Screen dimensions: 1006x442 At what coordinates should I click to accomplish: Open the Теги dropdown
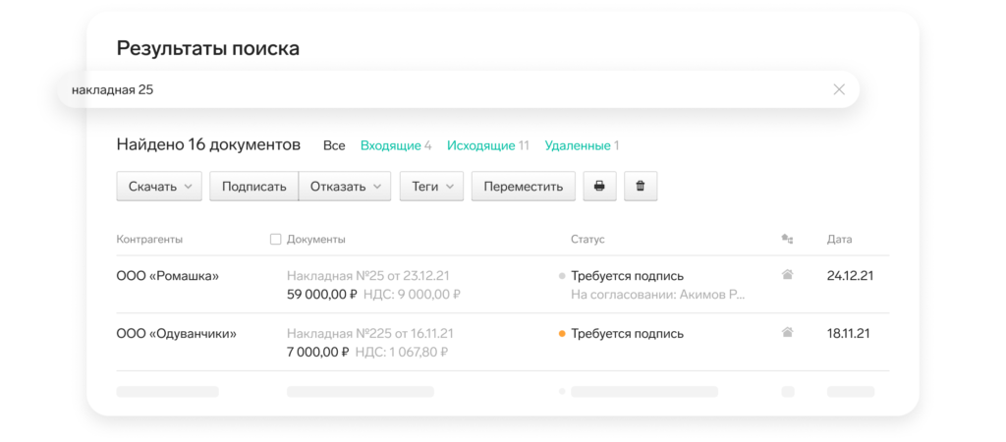(x=431, y=187)
